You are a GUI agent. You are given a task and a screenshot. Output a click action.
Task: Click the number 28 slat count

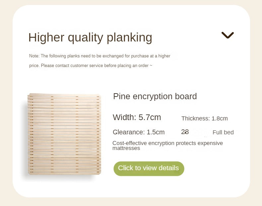(185, 132)
